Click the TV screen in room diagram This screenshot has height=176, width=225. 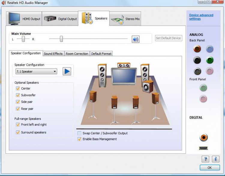124,76
